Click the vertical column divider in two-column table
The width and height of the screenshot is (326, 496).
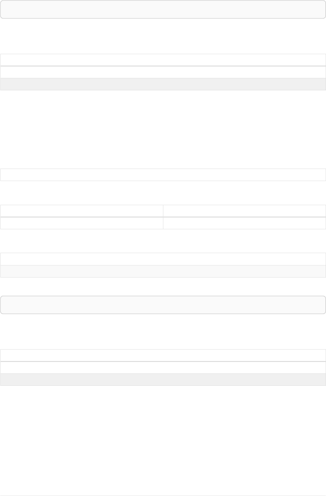(163, 217)
